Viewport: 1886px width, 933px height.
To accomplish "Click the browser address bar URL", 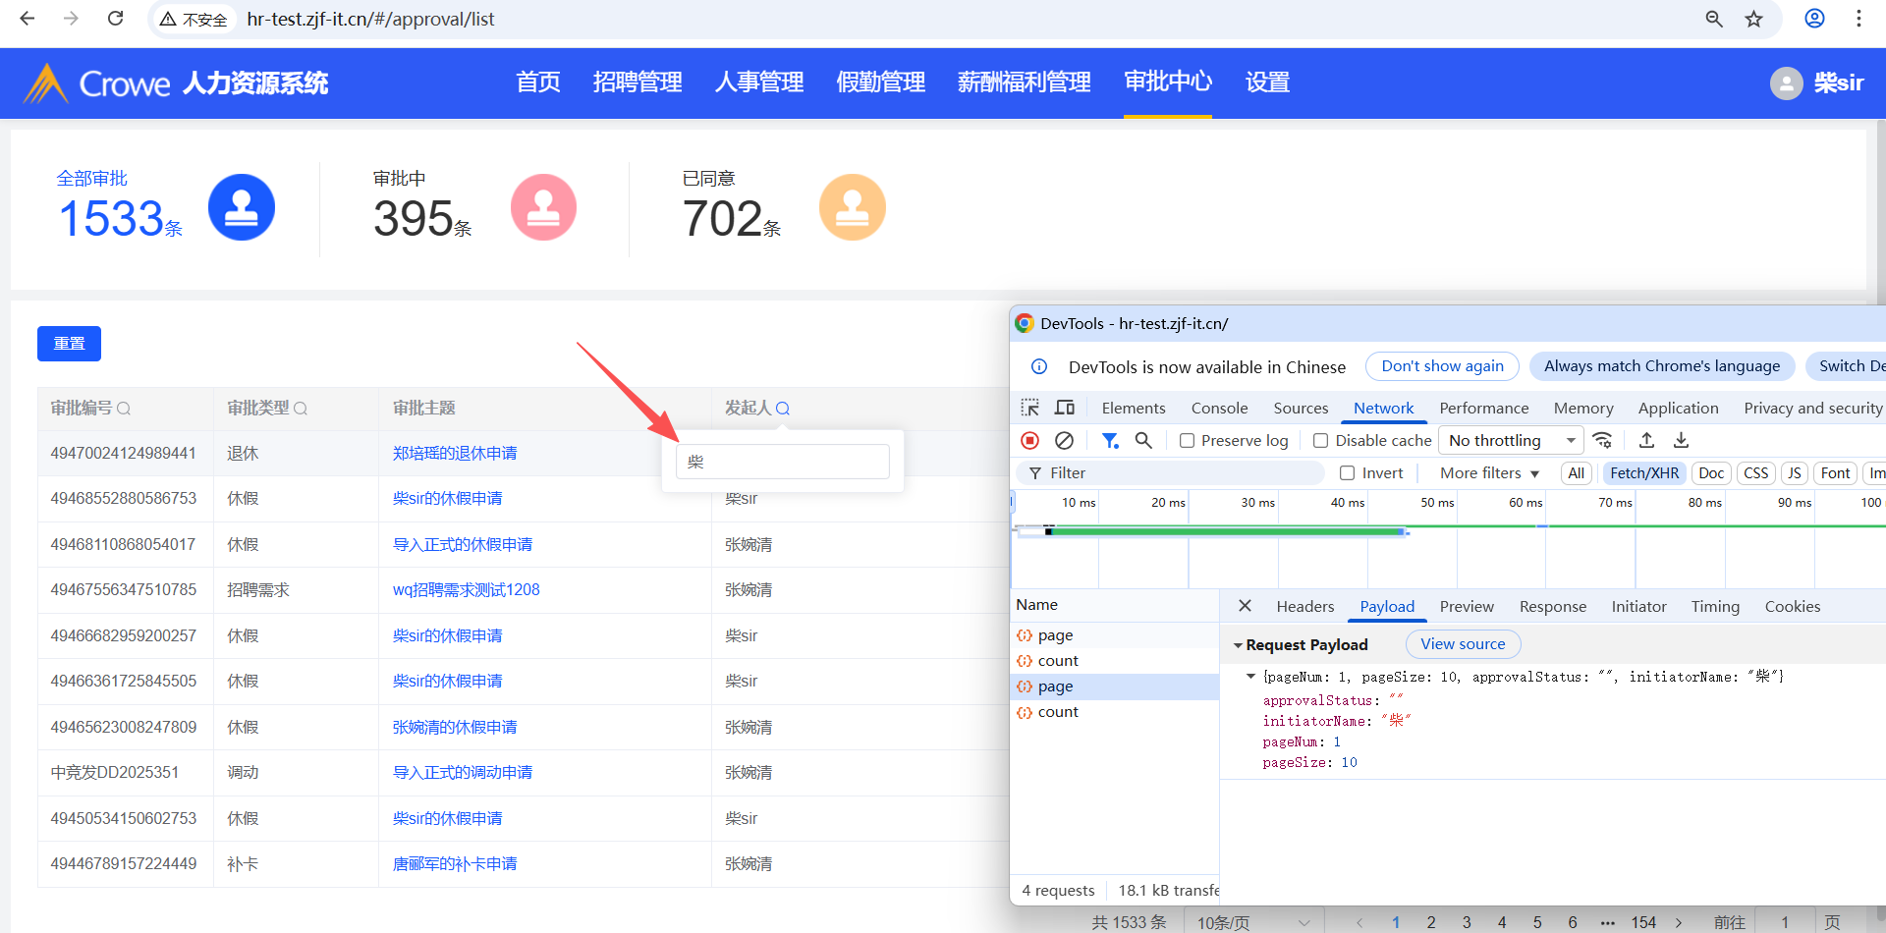I will (x=370, y=19).
